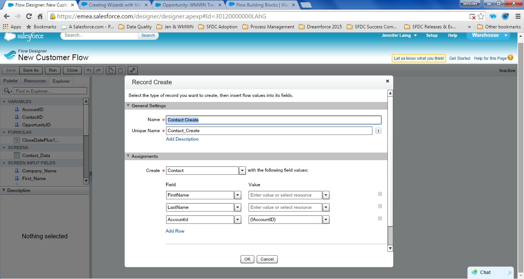
Task: Go to the browser Home page
Action: 40,16
